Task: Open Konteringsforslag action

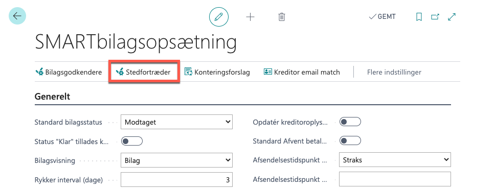Action: pyautogui.click(x=217, y=72)
